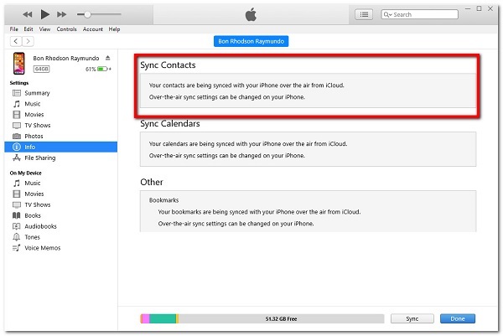Click the Bookmarks label under Other
The width and height of the screenshot is (503, 336).
tap(164, 200)
